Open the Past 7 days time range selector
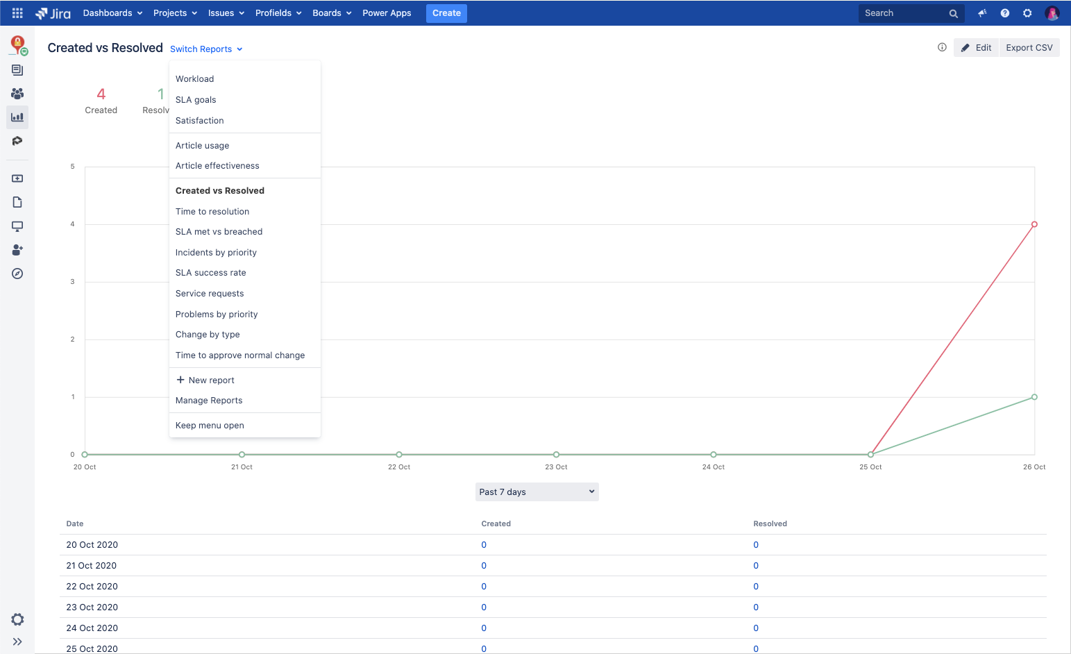The width and height of the screenshot is (1071, 654). [536, 492]
